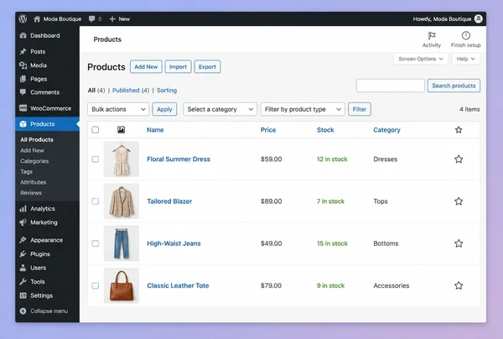Click the Export button
Viewport: 503px width, 339px height.
click(207, 67)
